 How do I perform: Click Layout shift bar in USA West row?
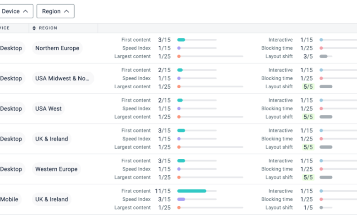(326, 117)
